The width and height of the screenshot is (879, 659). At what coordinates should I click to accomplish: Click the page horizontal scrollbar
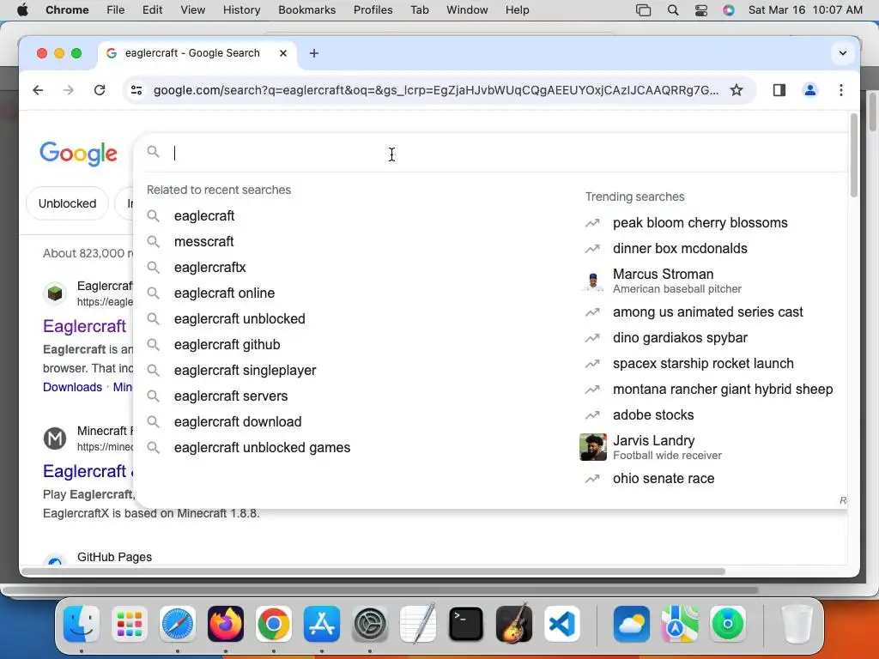pyautogui.click(x=374, y=571)
